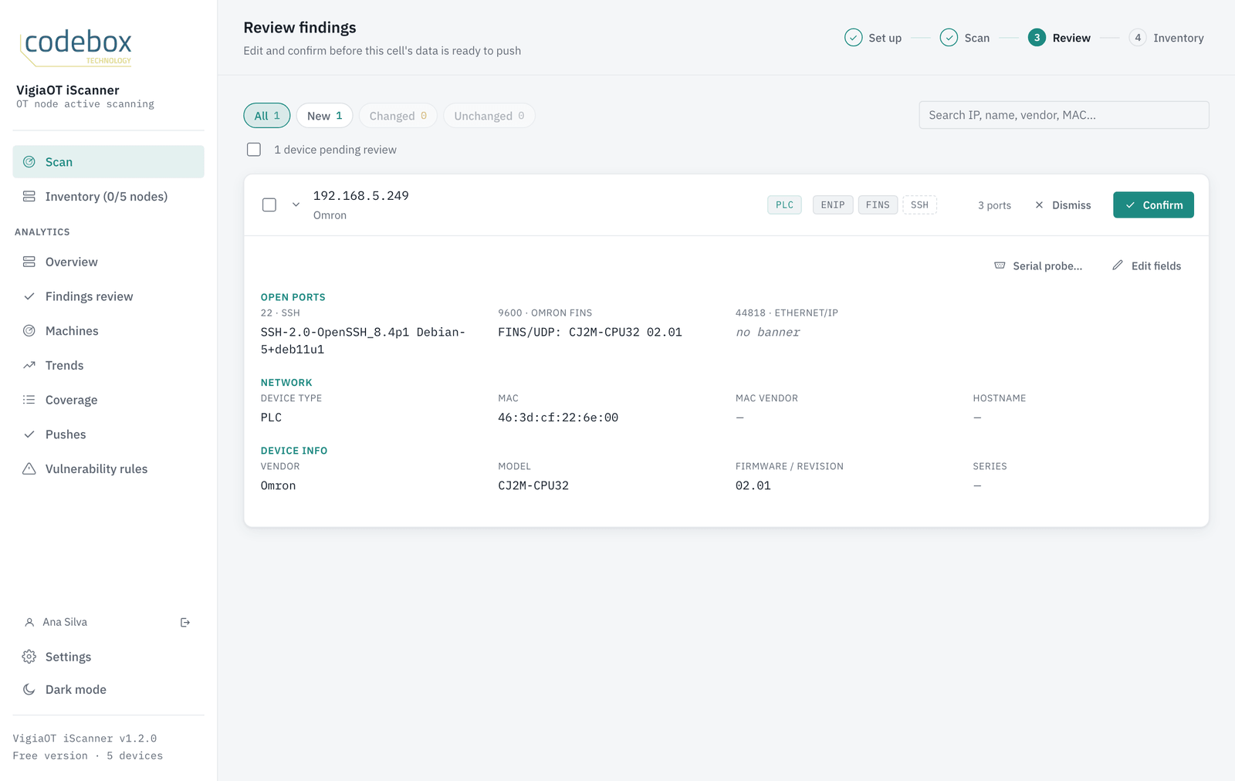Image resolution: width=1235 pixels, height=781 pixels.
Task: Click the PLC tag badge
Action: (784, 205)
